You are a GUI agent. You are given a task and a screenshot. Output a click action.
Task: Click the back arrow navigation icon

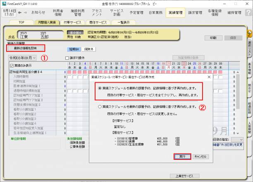tap(20, 12)
